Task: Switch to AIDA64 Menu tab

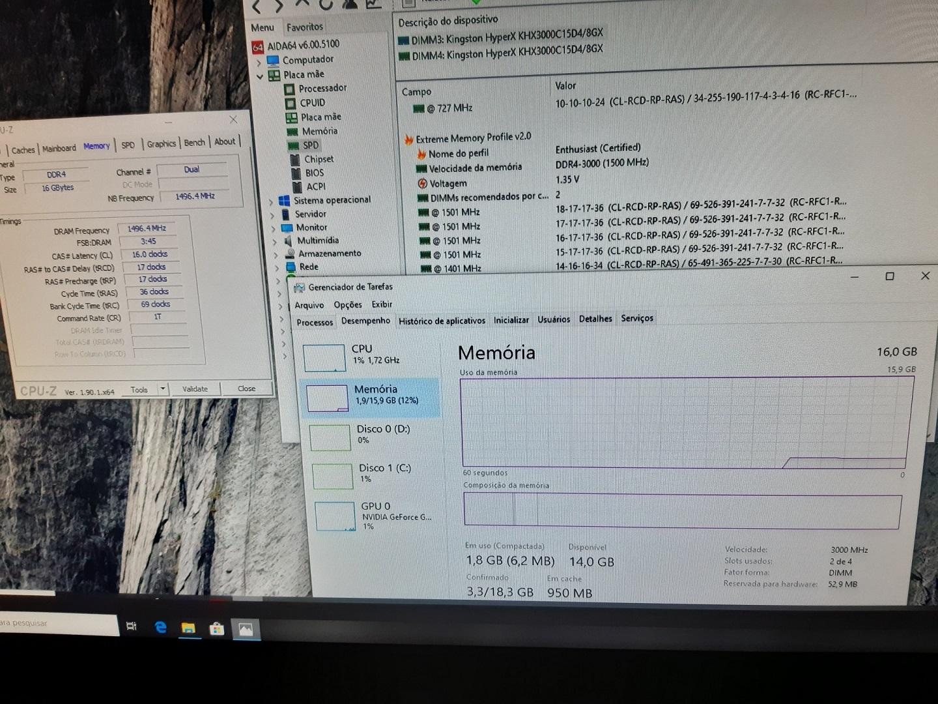Action: (262, 27)
